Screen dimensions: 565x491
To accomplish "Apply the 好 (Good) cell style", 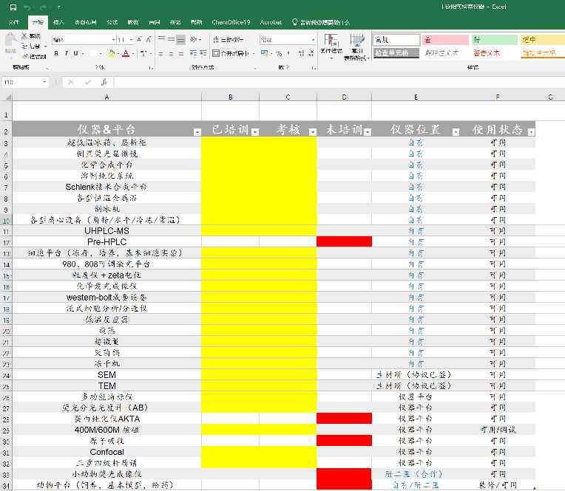I will point(493,40).
